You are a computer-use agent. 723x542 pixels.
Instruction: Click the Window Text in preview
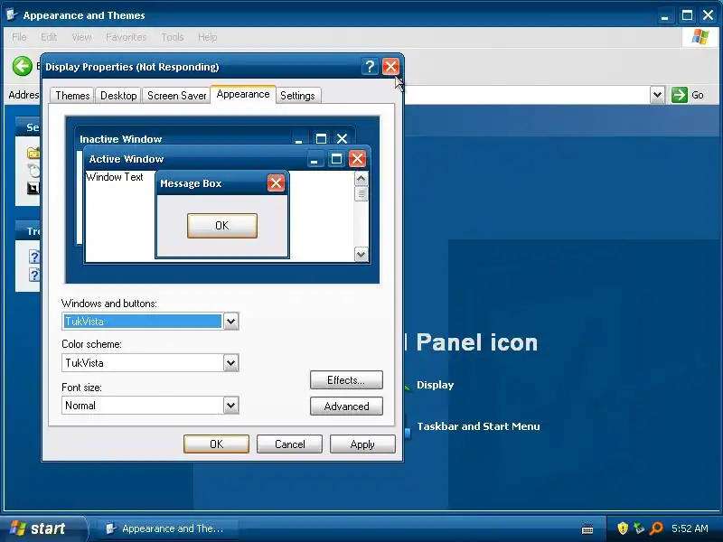[115, 177]
